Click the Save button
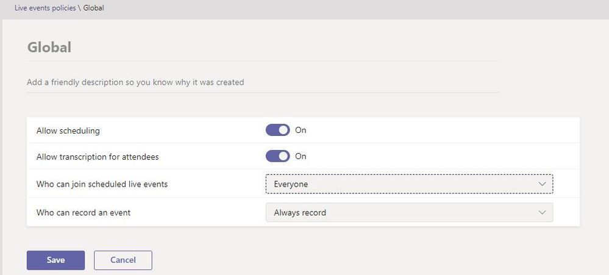Viewport: 609px width, 275px height. coord(55,260)
